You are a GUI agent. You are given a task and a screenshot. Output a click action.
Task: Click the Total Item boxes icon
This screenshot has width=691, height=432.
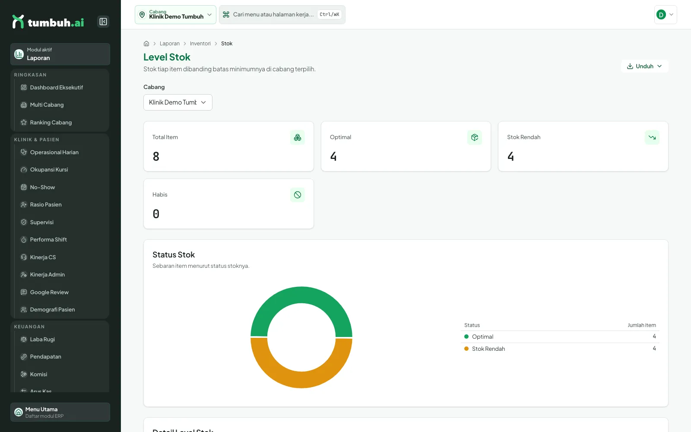click(x=298, y=137)
